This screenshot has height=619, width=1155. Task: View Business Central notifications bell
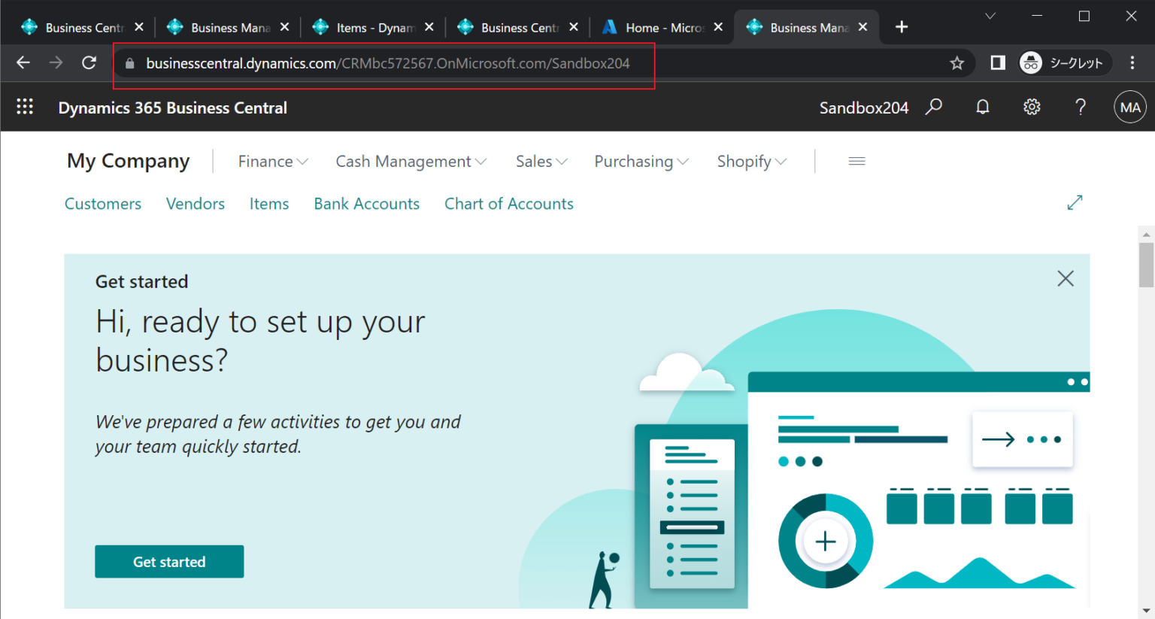(982, 107)
